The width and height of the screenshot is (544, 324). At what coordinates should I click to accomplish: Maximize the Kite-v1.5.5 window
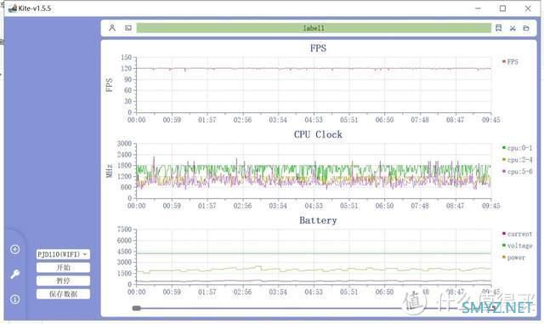point(502,9)
